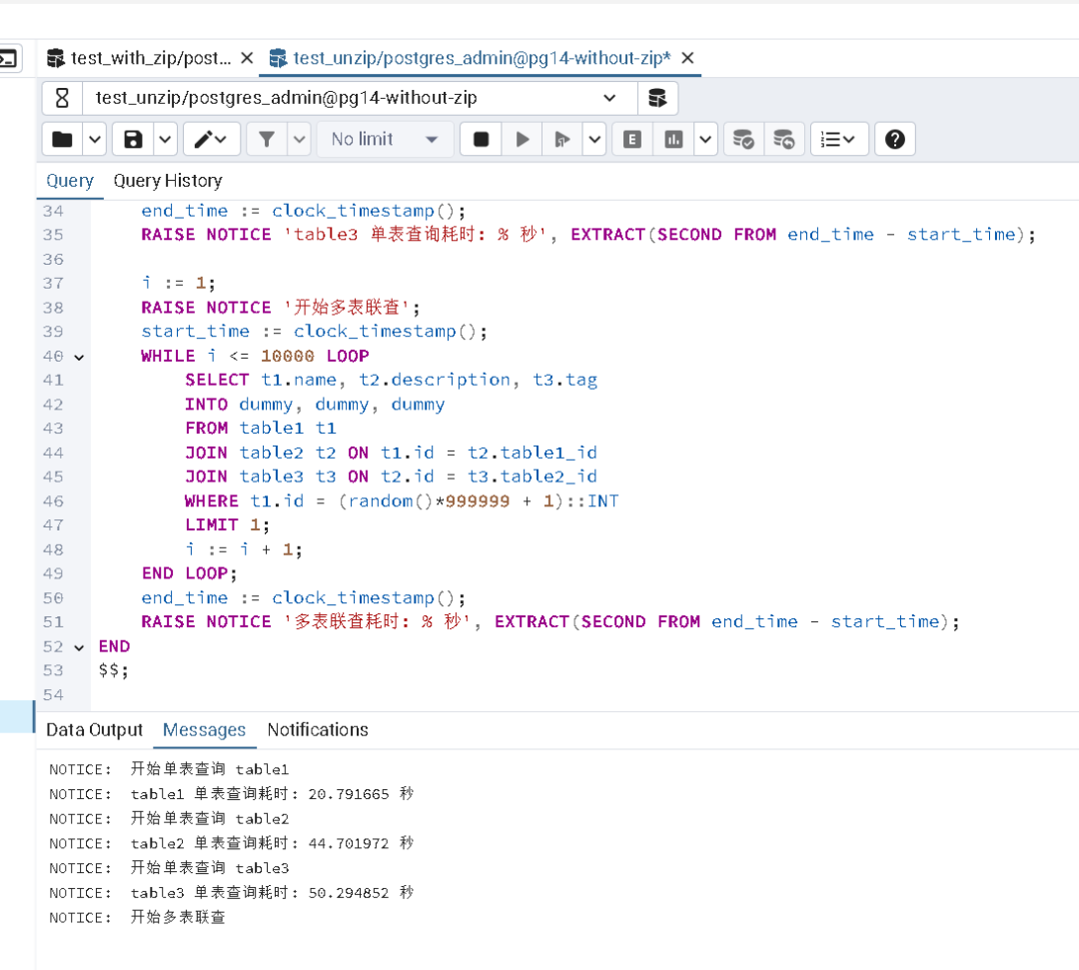Screen dimensions: 1079x970
Task: Collapse the WHILE loop at line 40
Action: (x=79, y=356)
